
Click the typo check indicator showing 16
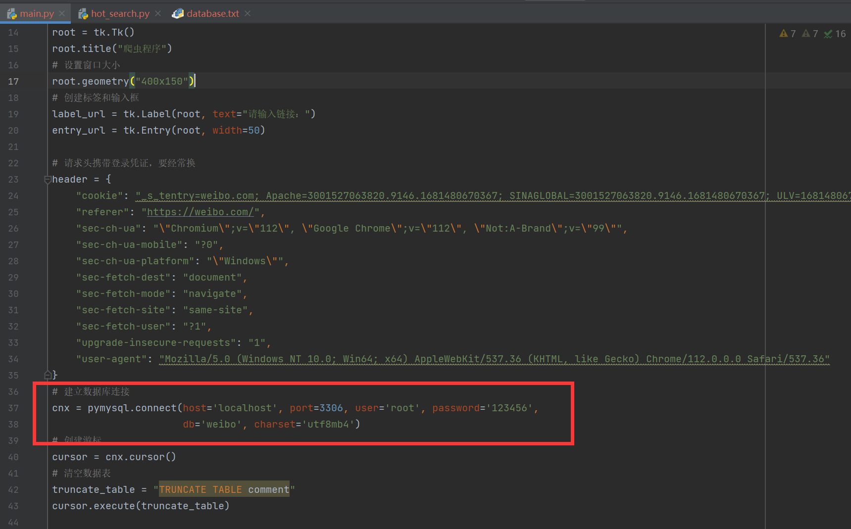pos(835,34)
